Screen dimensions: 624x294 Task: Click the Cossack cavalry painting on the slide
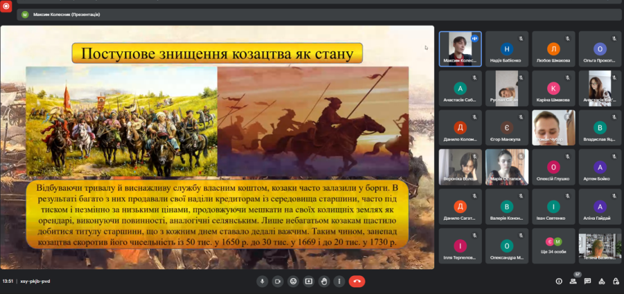click(x=122, y=121)
